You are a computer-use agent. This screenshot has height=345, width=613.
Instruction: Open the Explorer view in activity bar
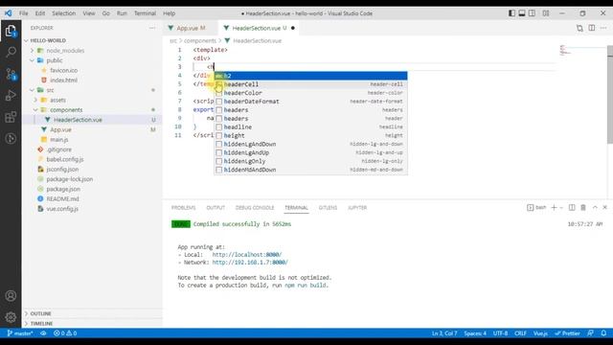pyautogui.click(x=11, y=31)
